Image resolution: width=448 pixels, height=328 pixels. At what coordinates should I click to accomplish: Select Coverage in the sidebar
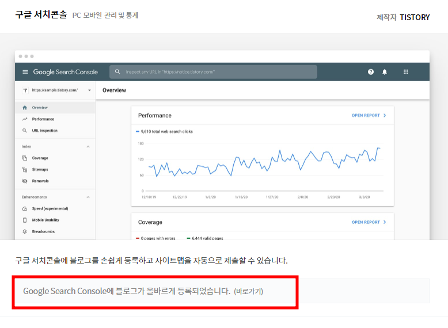[55, 158]
